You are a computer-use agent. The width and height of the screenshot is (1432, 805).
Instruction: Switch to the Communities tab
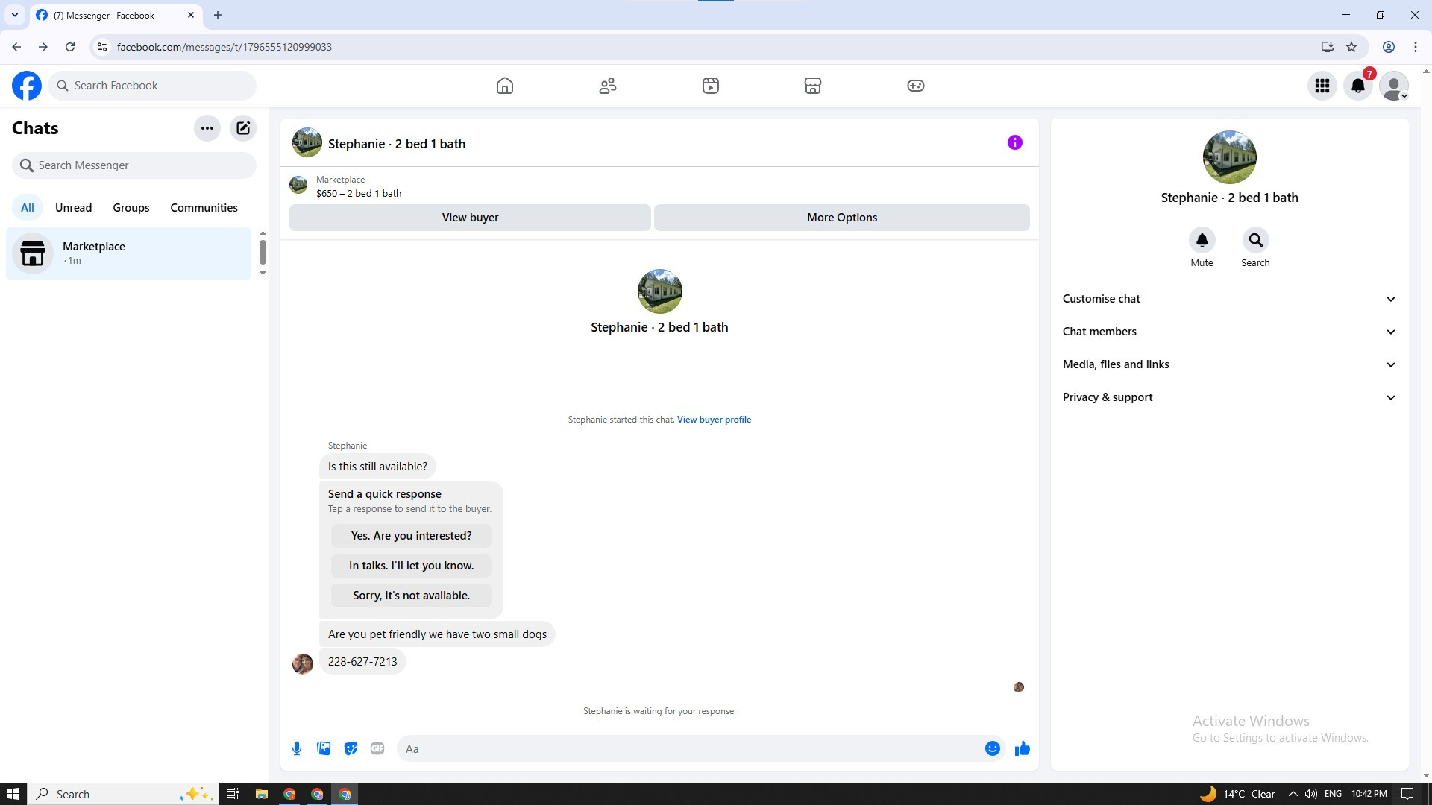(204, 208)
